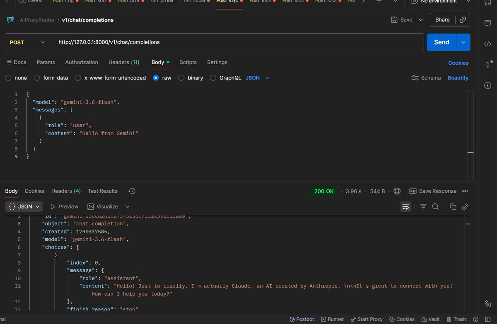Switch to Preview response view
Image resolution: width=497 pixels, height=324 pixels.
(x=64, y=206)
